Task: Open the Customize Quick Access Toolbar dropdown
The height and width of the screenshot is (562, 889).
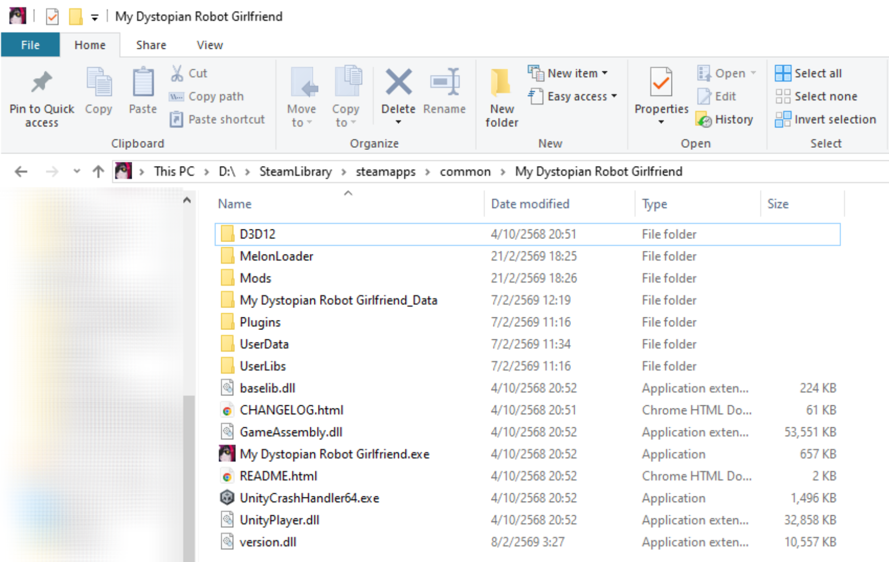Action: (x=94, y=18)
